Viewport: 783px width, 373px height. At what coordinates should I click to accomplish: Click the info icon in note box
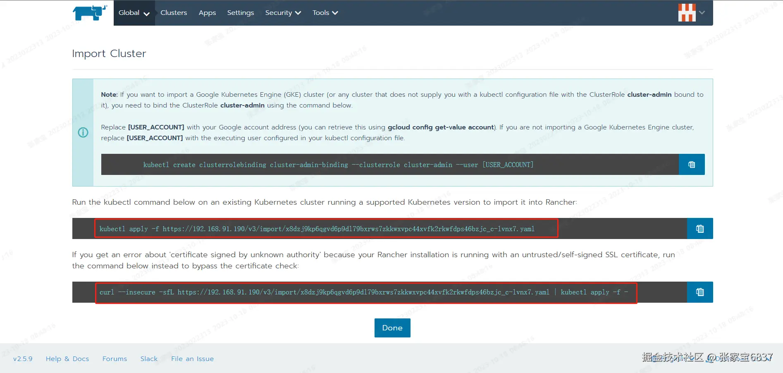click(x=83, y=132)
